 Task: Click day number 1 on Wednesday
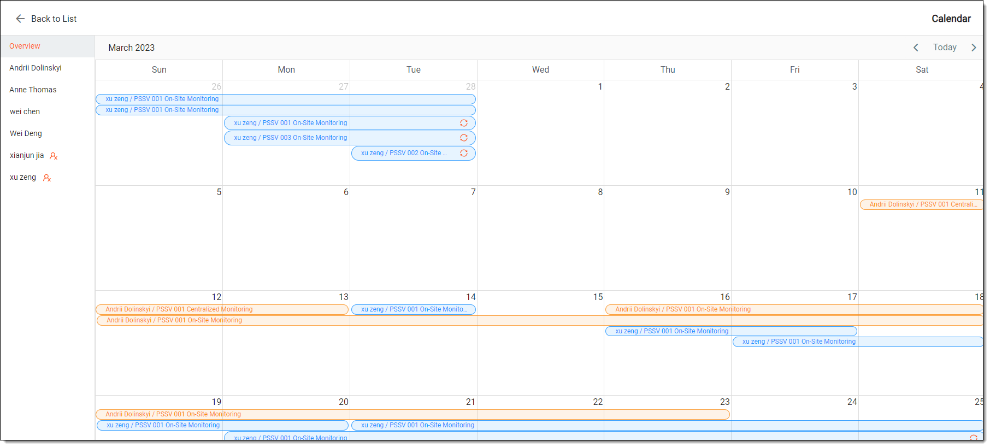tap(600, 87)
